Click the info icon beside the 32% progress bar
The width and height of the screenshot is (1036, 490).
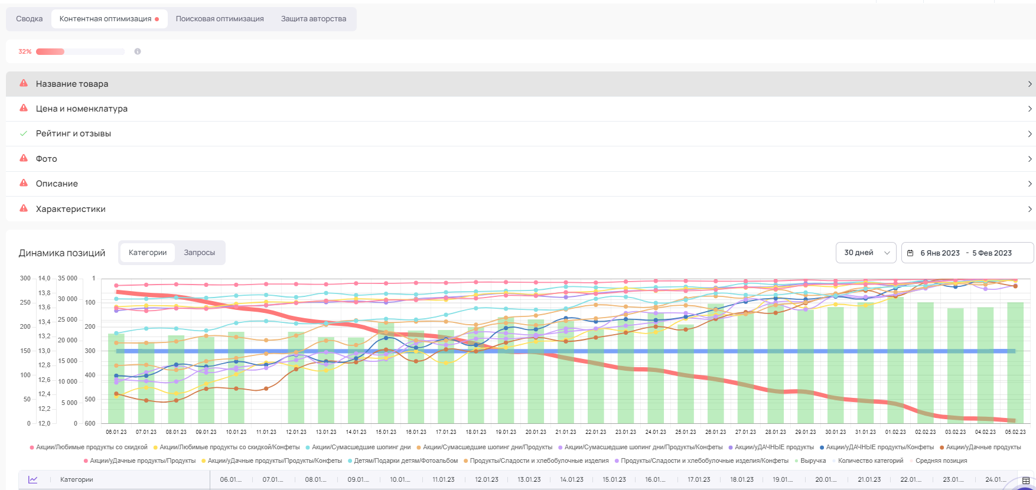[138, 51]
